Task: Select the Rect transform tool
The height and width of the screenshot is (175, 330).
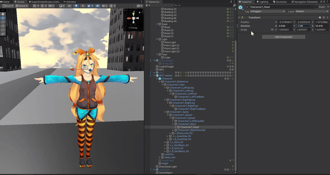Action: pyautogui.click(x=3, y=30)
